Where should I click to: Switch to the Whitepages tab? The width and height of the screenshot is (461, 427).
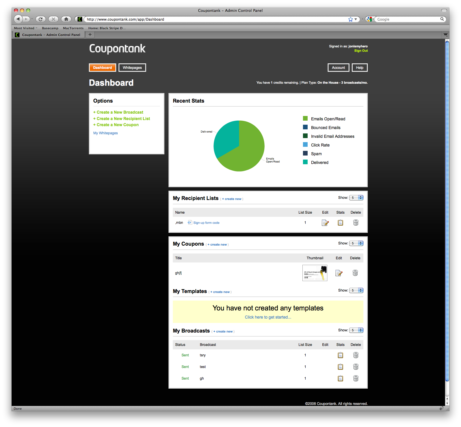[x=132, y=68]
